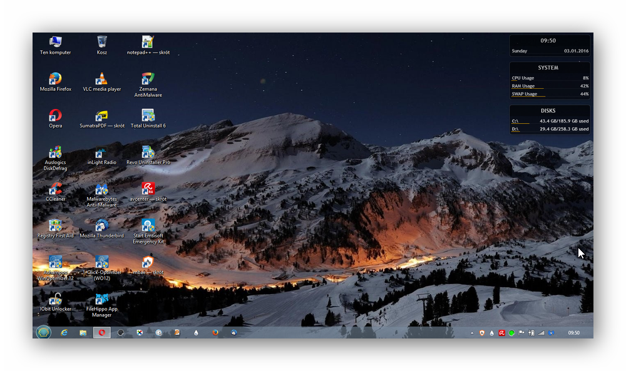Select the Opera desktop shortcut
Viewport: 626px width, 371px height.
tap(55, 118)
